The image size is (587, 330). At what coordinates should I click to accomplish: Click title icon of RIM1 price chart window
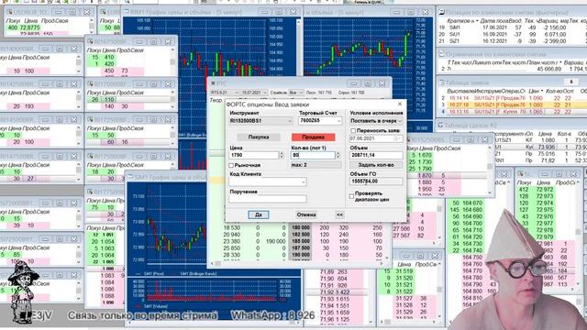pyautogui.click(x=127, y=12)
